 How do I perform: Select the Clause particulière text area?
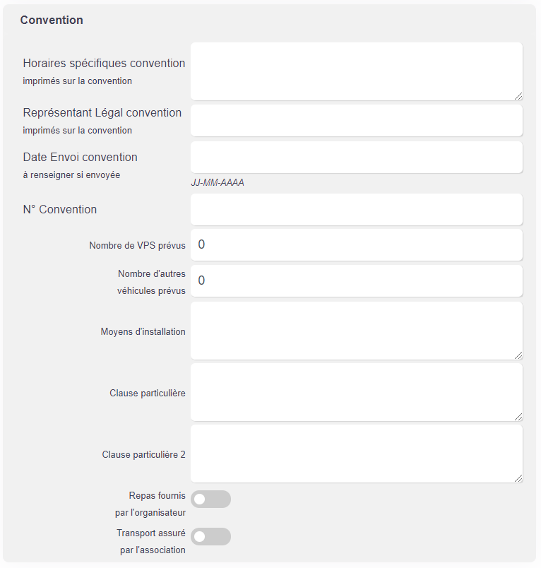(x=357, y=392)
